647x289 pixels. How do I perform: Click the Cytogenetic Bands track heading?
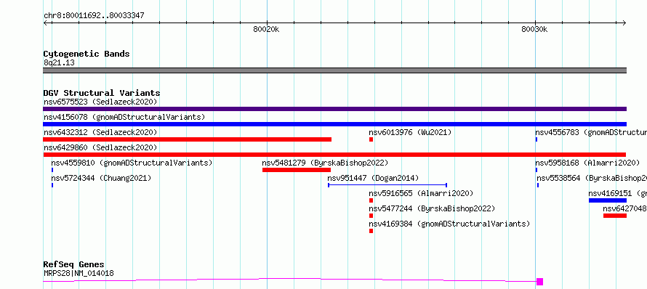(x=87, y=54)
